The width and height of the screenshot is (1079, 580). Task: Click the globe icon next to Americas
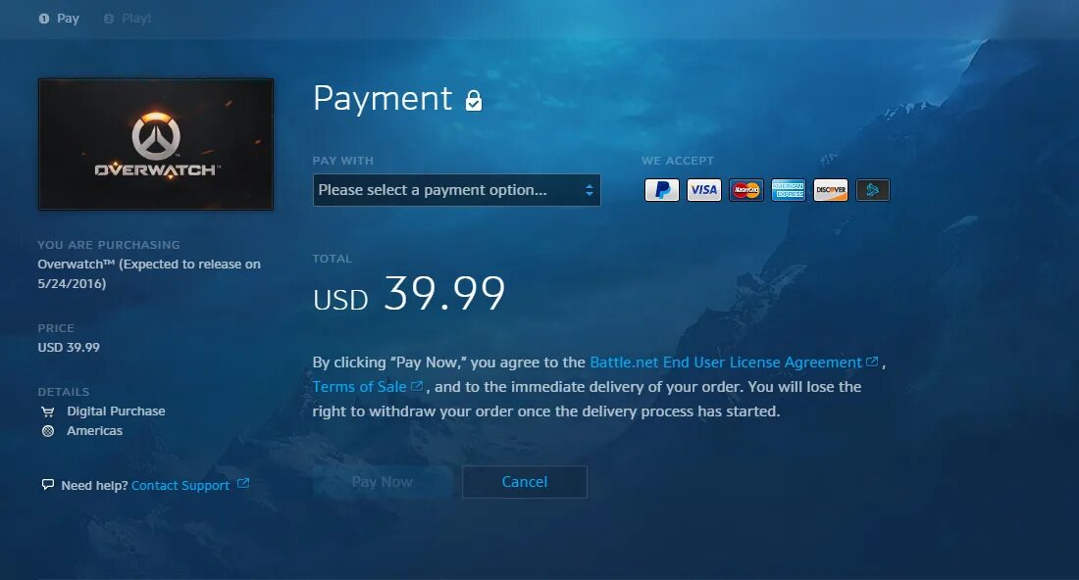47,431
